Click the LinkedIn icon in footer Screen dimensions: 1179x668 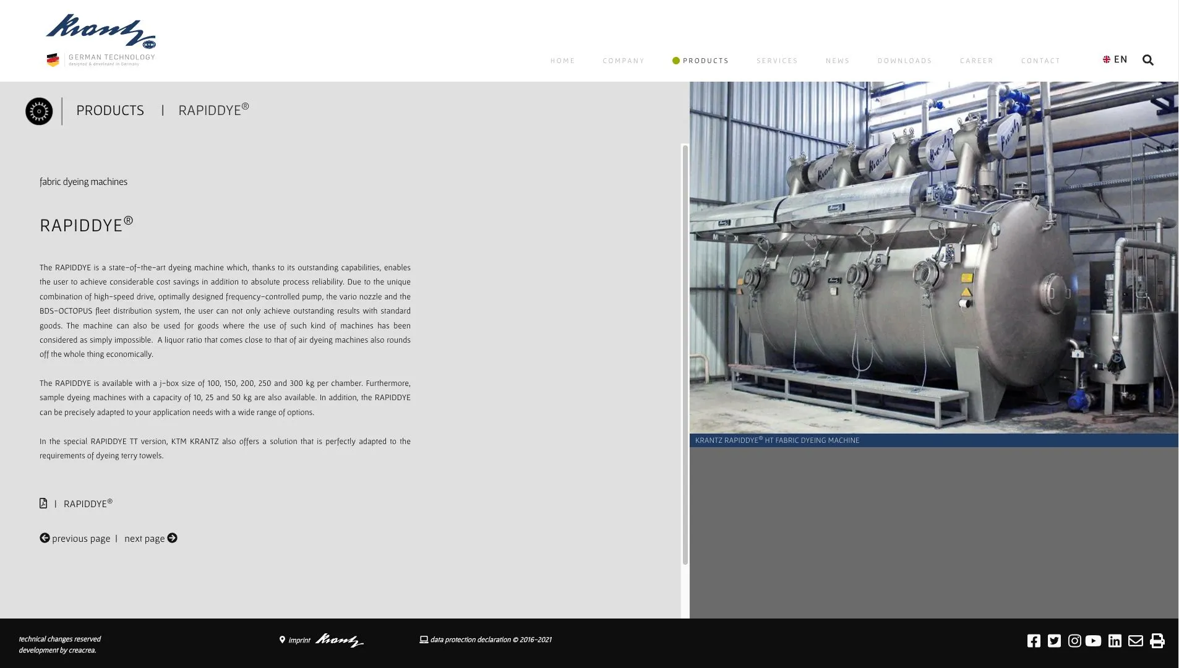[x=1115, y=641]
